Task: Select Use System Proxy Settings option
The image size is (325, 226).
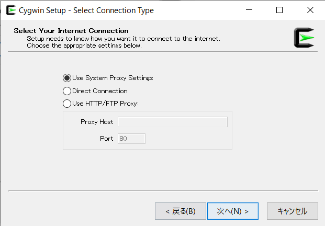Action: [67, 78]
